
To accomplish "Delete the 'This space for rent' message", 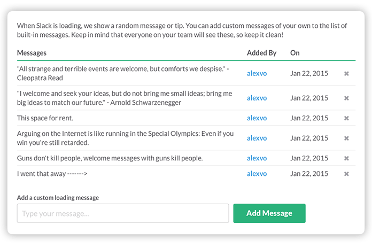I will pyautogui.click(x=346, y=118).
